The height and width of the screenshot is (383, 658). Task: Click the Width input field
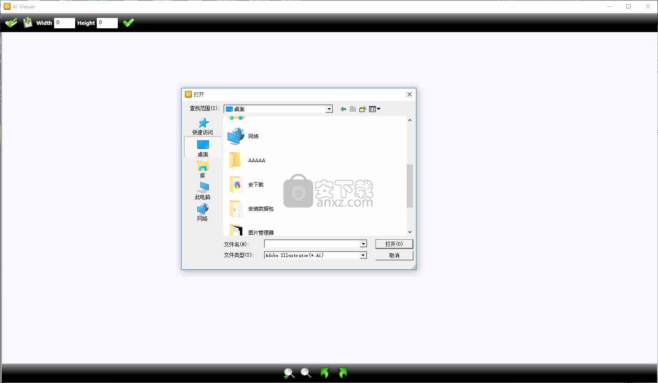point(65,23)
